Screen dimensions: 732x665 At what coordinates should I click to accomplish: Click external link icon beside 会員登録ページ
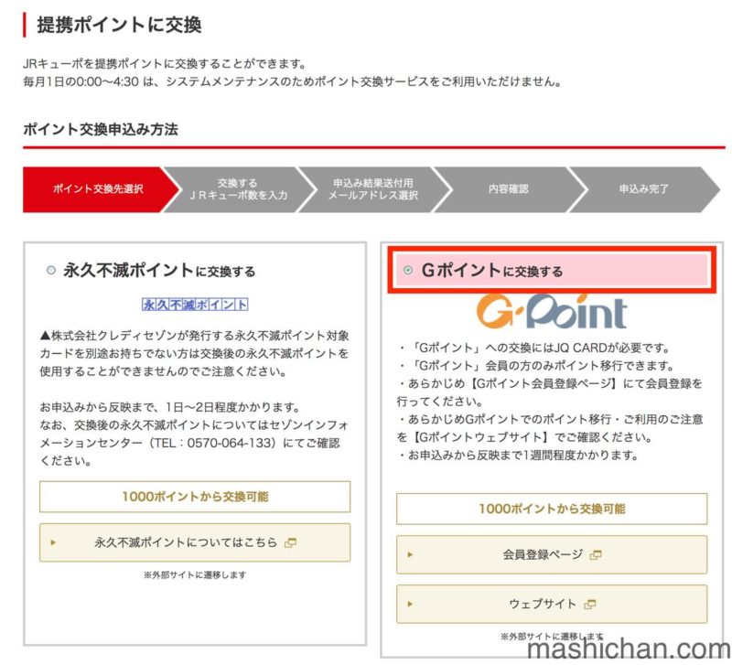(x=596, y=555)
